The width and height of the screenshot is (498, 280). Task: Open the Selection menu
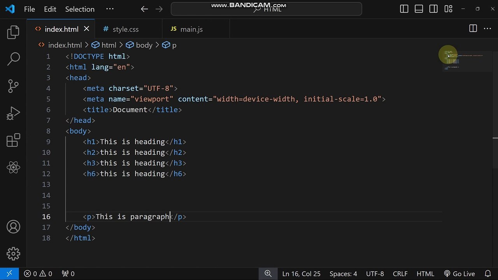pos(80,9)
